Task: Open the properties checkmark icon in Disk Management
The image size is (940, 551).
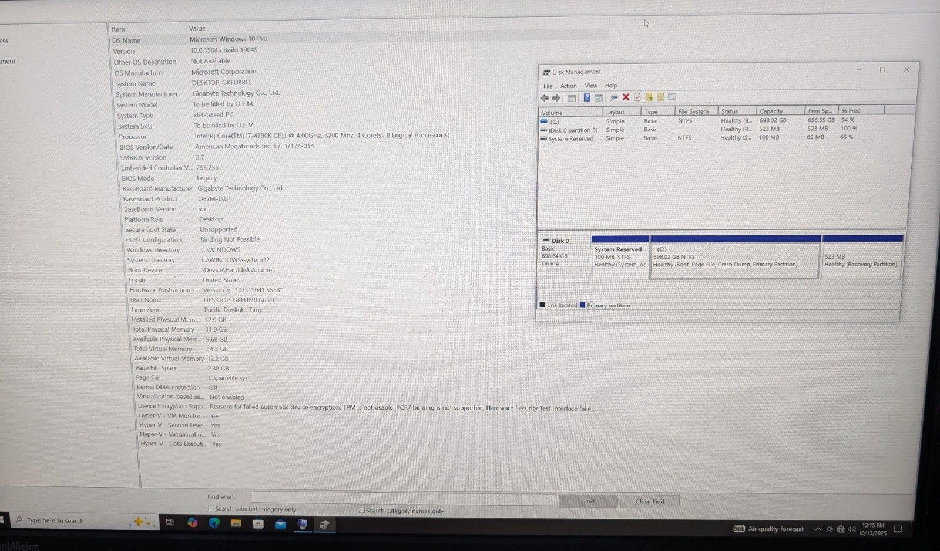Action: [x=637, y=97]
